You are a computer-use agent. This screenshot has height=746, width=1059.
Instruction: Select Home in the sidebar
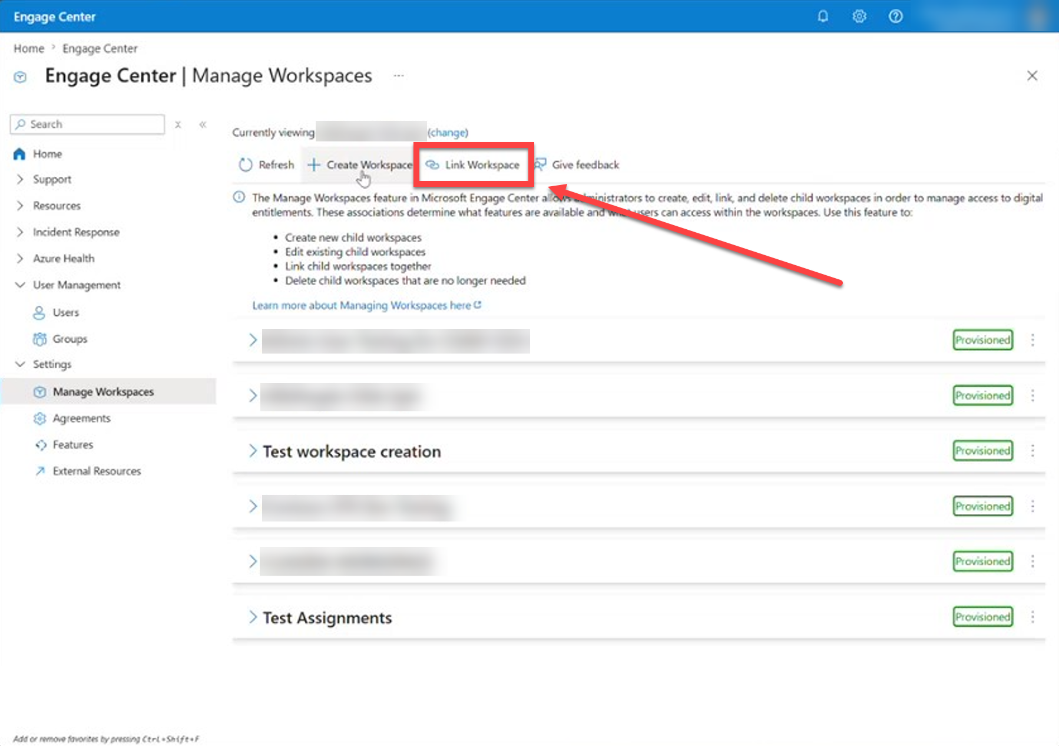pyautogui.click(x=47, y=154)
